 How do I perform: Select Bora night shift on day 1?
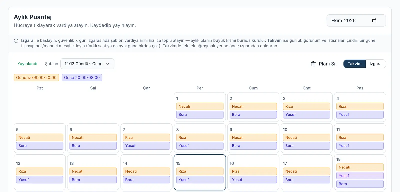[200, 115]
